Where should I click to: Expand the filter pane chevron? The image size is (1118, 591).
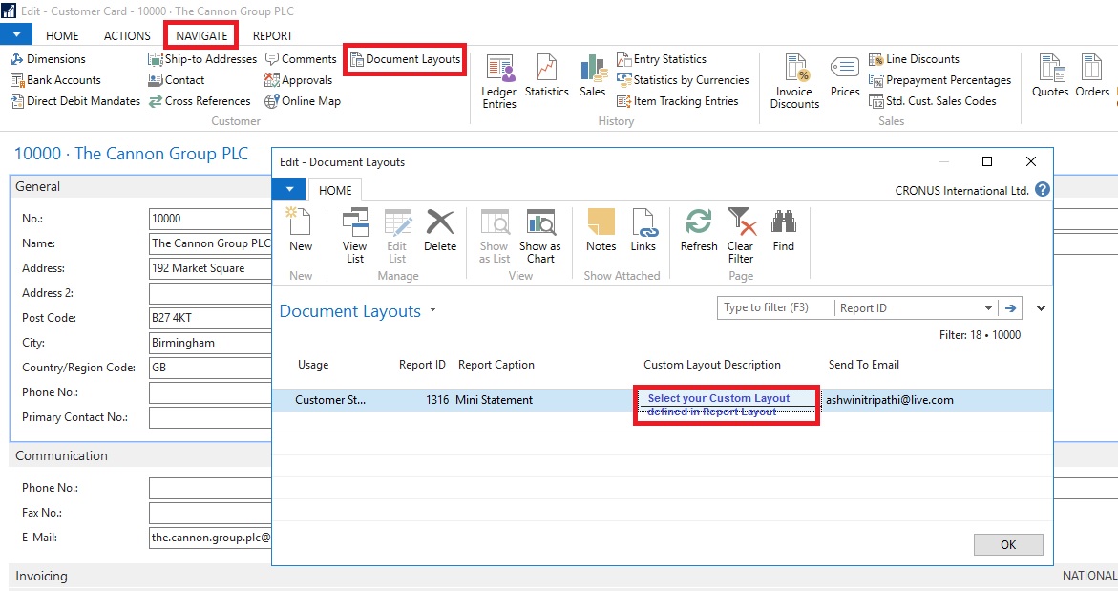[1041, 308]
